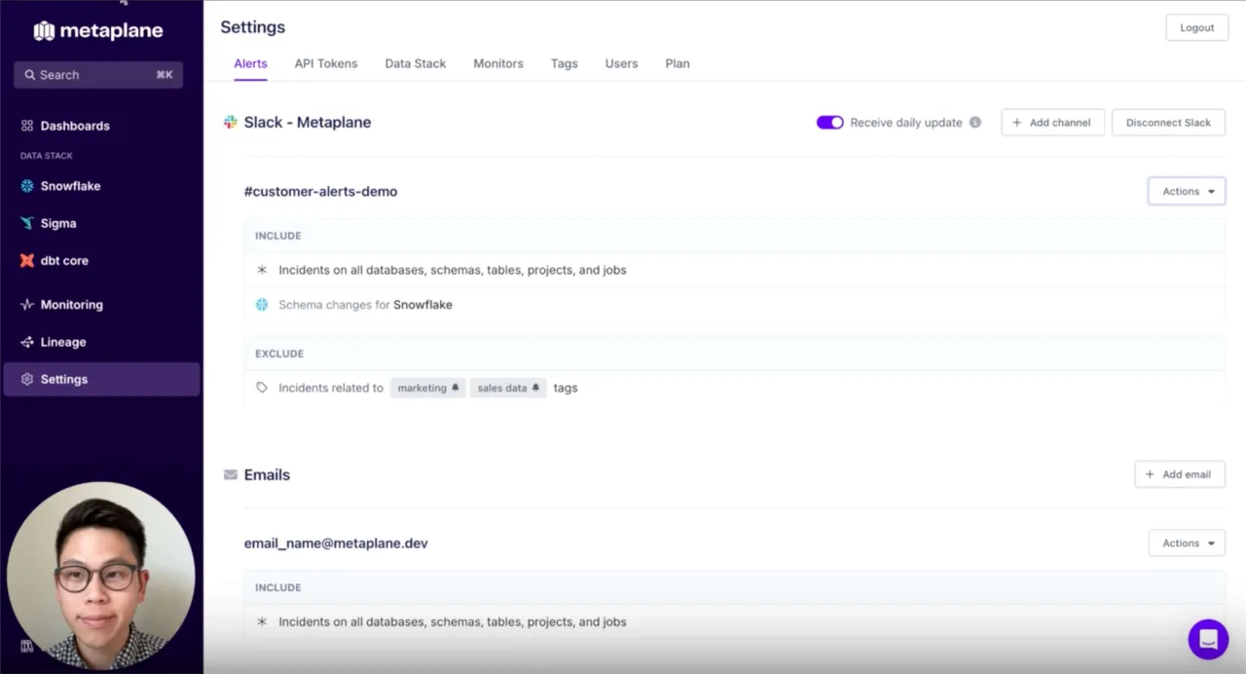Click the tag icon beside Incidents related to
Image resolution: width=1246 pixels, height=674 pixels.
tap(262, 388)
